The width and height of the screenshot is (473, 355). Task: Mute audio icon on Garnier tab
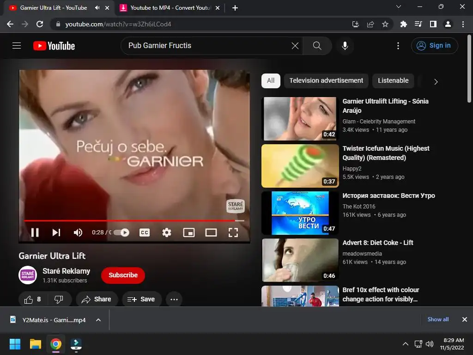97,7
